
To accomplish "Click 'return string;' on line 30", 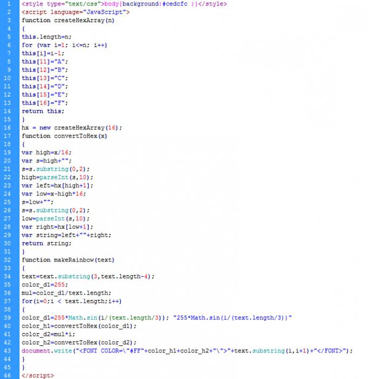I will point(46,244).
